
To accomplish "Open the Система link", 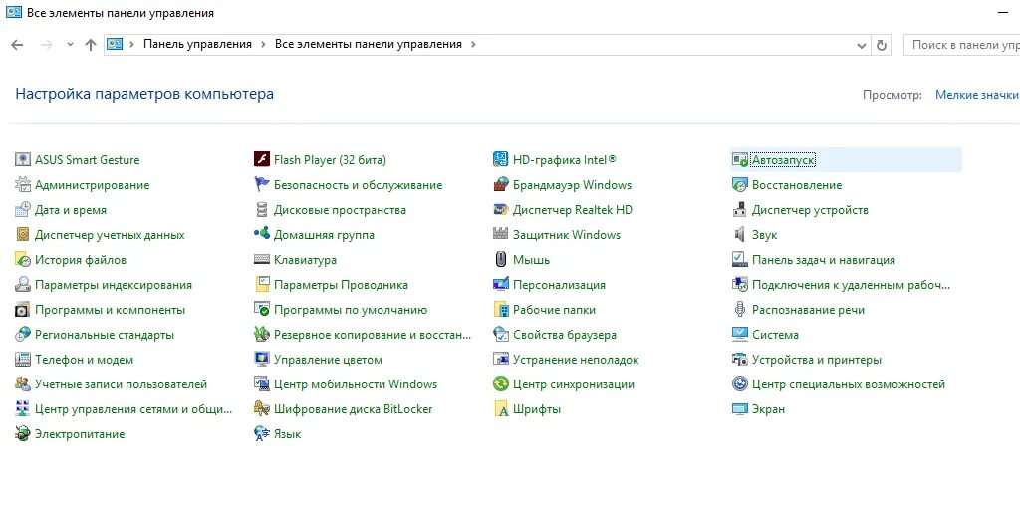I will [775, 335].
